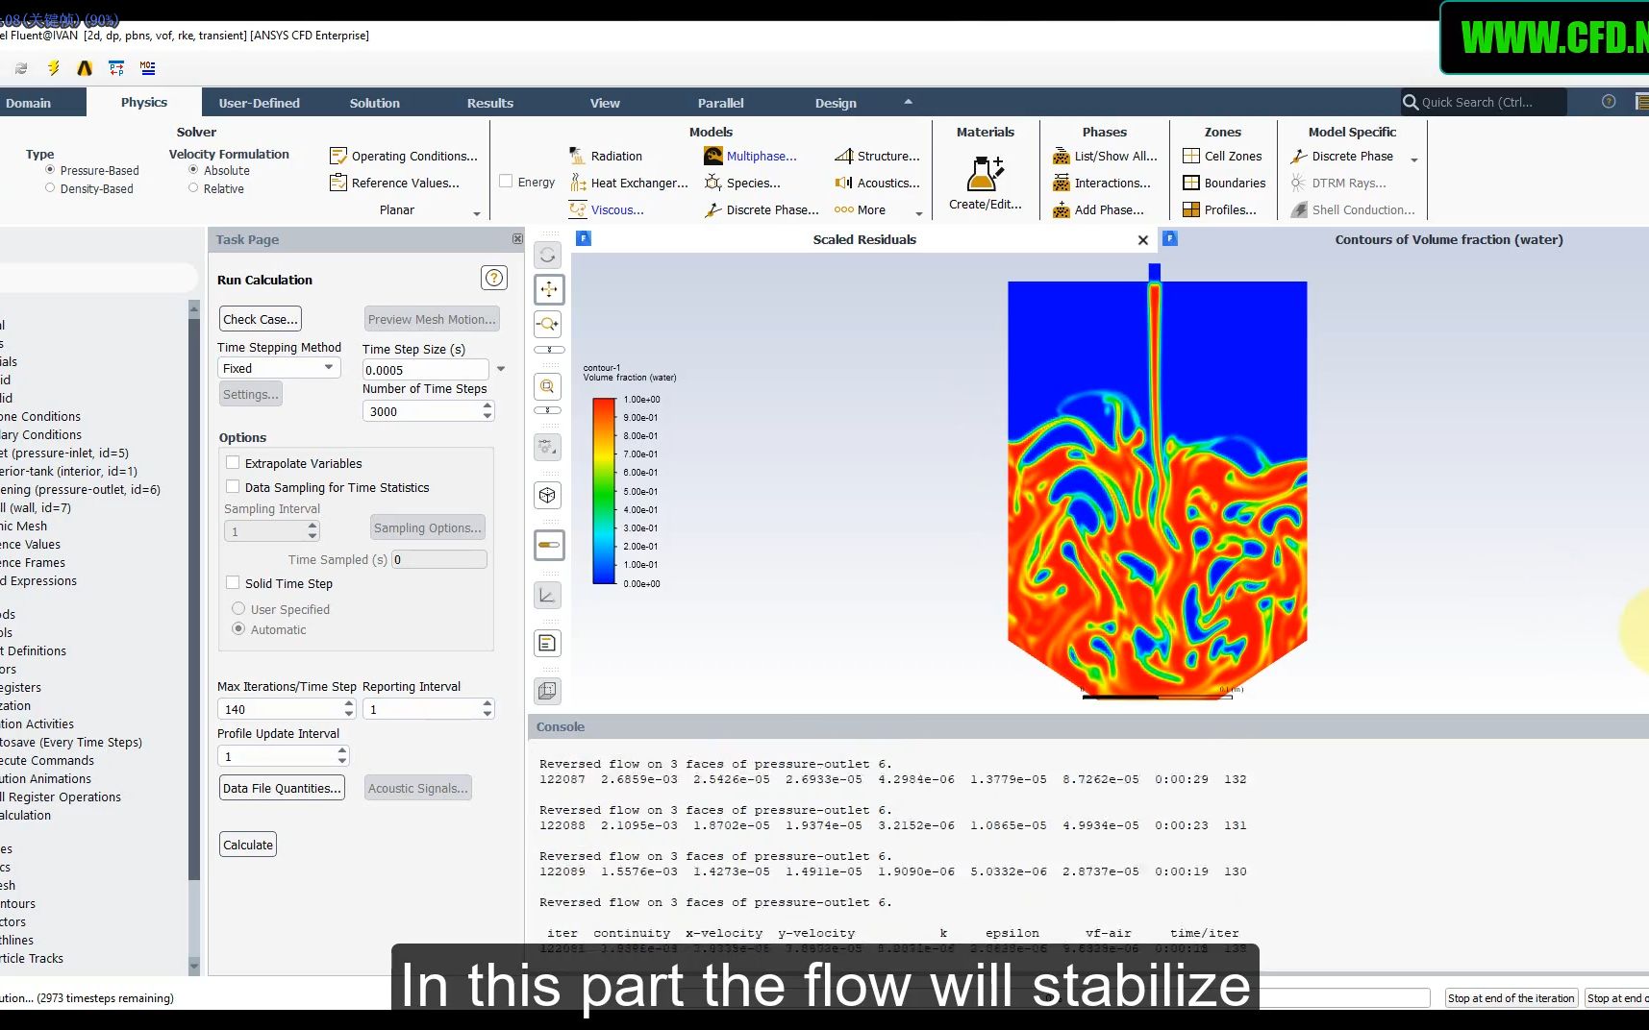1649x1030 pixels.
Task: Open the Run Calculation help icon
Action: [x=494, y=278]
